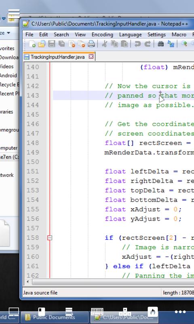Click the Undo arrow icon
The height and width of the screenshot is (324, 194).
click(x=137, y=44)
